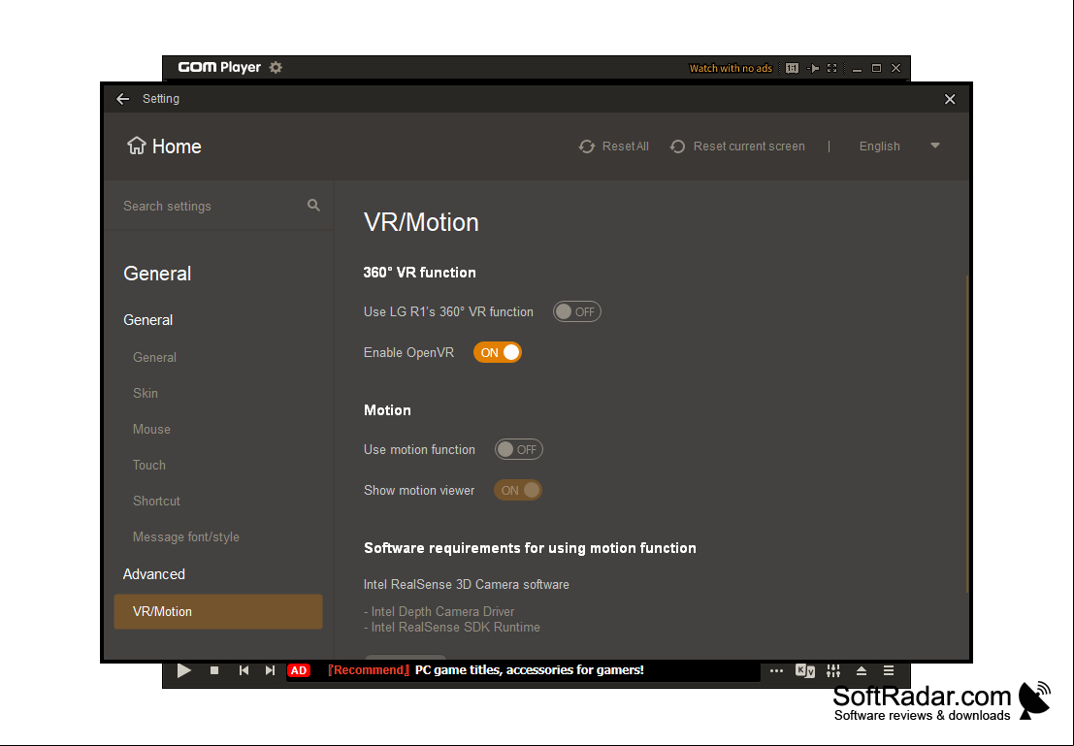The width and height of the screenshot is (1074, 746).
Task: Open the control panel equalizer icon
Action: click(x=832, y=670)
